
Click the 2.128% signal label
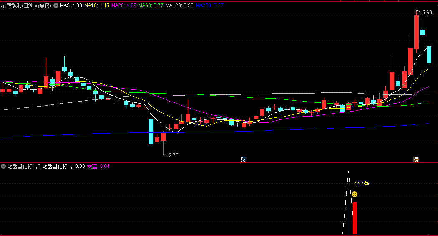(361, 184)
